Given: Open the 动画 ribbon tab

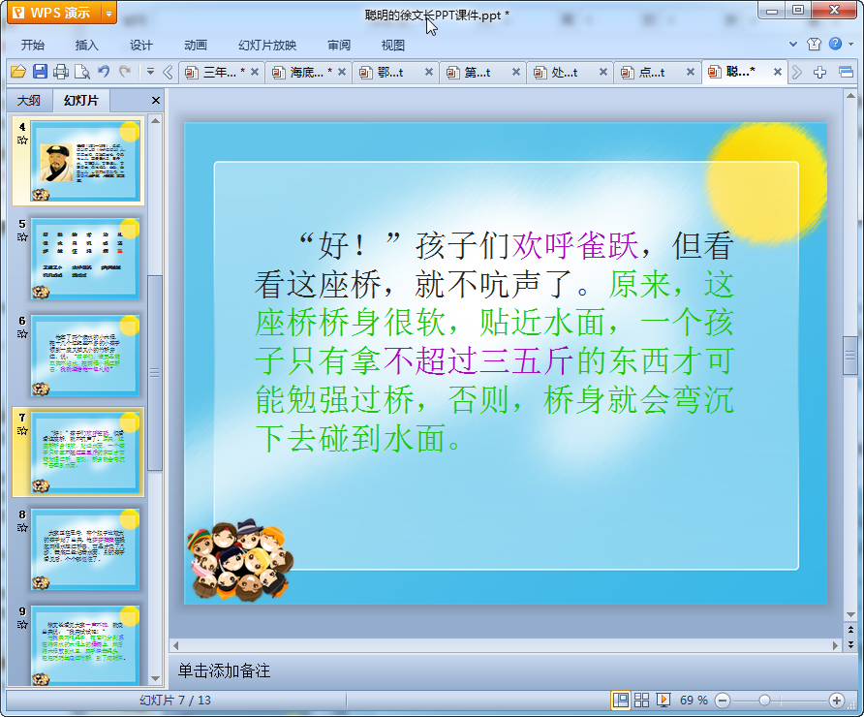Looking at the screenshot, I should (x=196, y=46).
